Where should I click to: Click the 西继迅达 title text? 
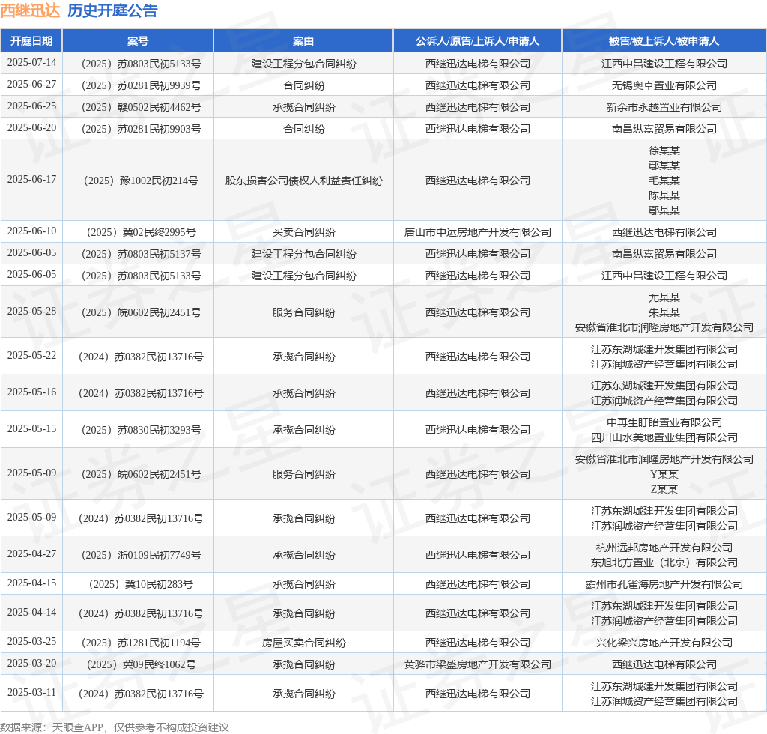coord(30,10)
